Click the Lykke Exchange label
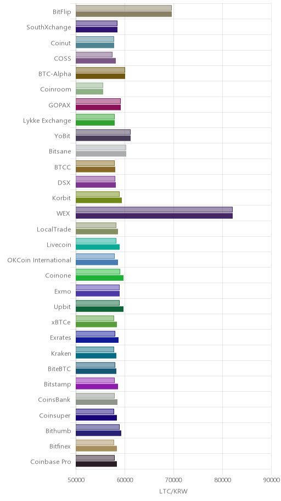 click(x=47, y=120)
